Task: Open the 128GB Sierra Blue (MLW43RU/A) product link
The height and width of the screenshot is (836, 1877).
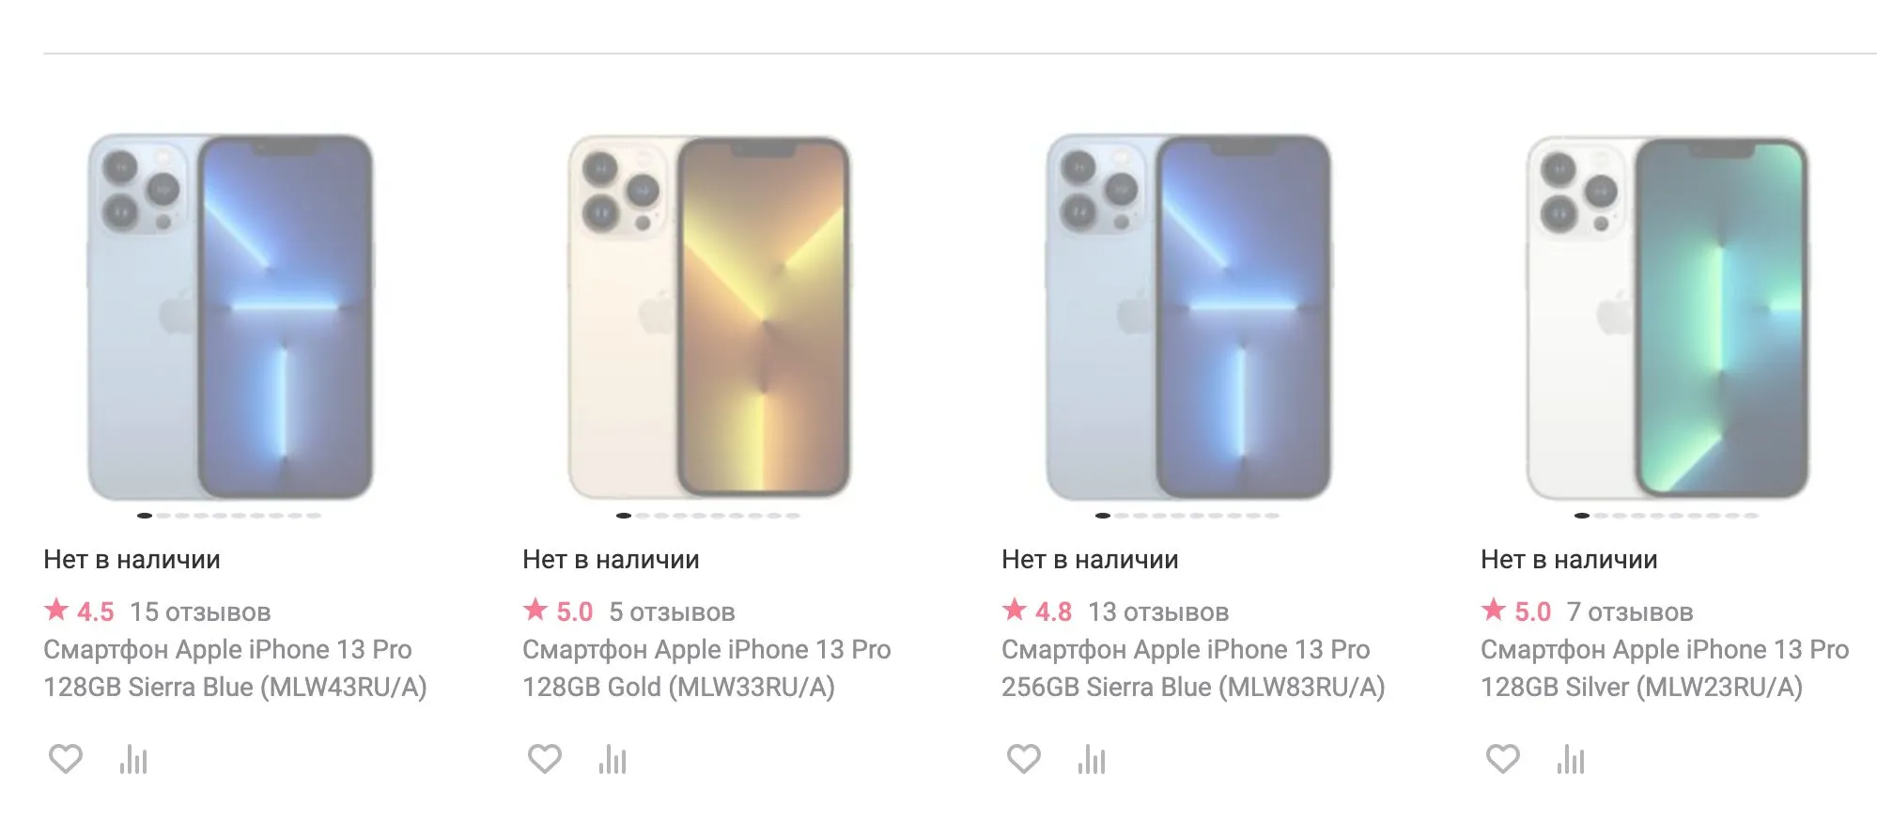Action: tap(235, 668)
